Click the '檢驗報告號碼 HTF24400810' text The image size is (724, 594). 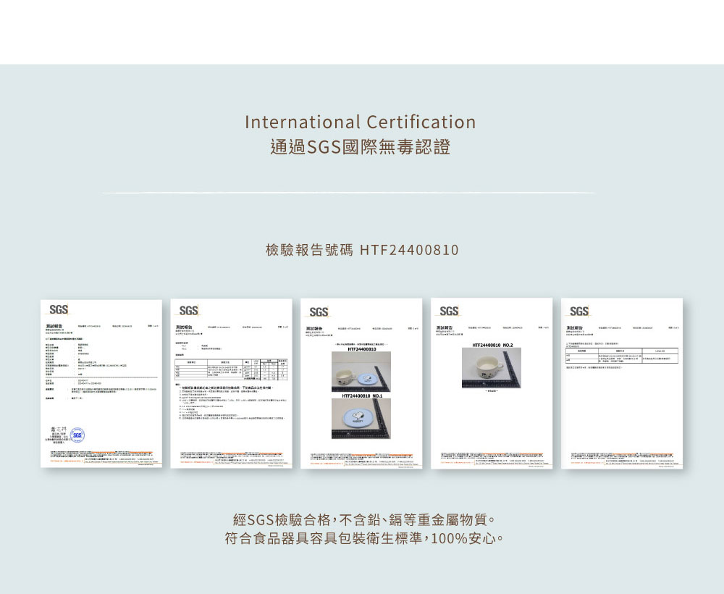coord(362,250)
